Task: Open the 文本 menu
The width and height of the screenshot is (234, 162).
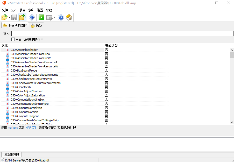Action: click(13, 10)
